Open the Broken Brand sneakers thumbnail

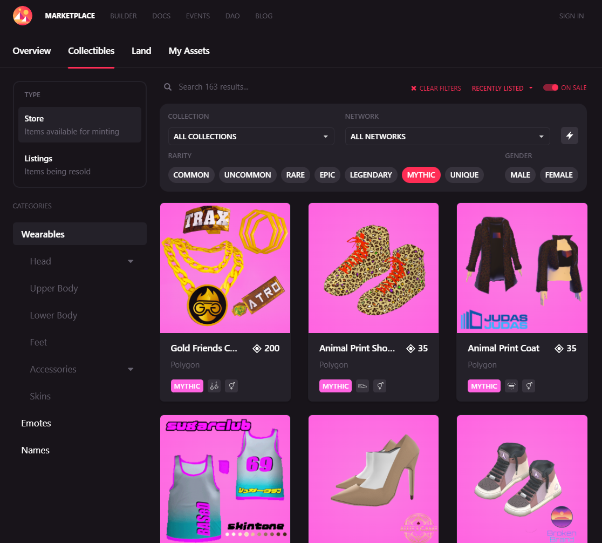(x=522, y=479)
